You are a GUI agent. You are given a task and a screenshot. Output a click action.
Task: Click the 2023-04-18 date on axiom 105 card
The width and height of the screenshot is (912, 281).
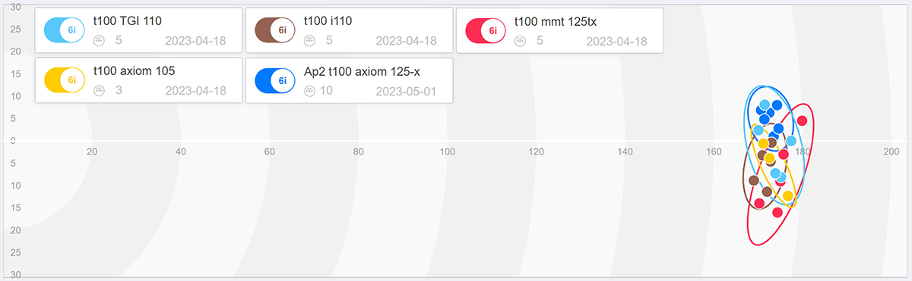click(x=195, y=91)
